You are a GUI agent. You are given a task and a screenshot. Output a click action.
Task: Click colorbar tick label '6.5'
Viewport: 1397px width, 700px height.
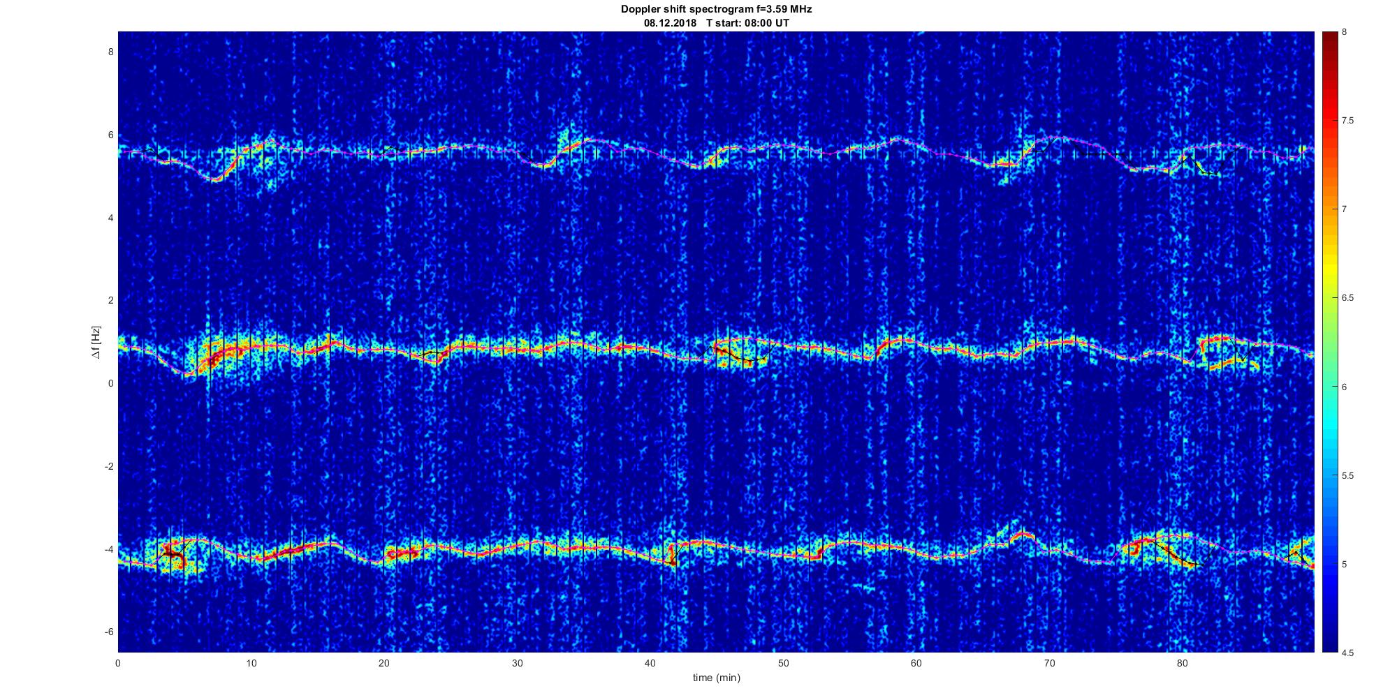(1348, 298)
